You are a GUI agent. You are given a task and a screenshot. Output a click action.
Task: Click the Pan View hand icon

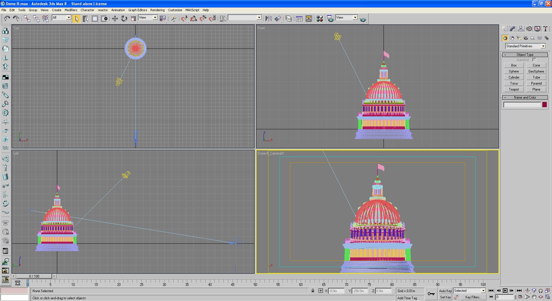[x=534, y=297]
